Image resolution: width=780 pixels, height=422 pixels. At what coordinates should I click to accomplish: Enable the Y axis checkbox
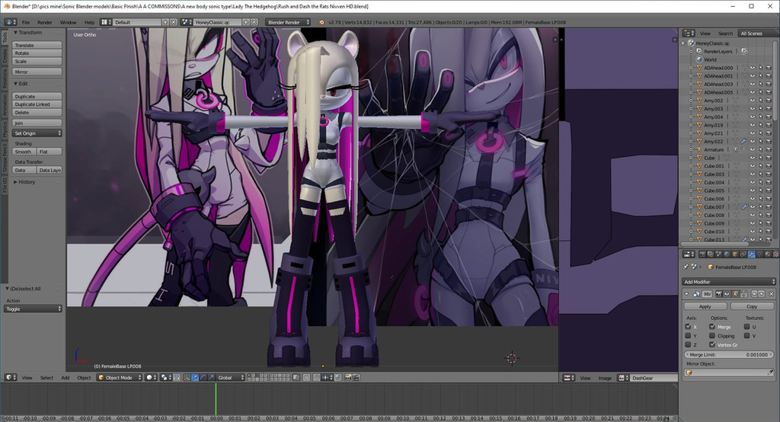point(688,335)
